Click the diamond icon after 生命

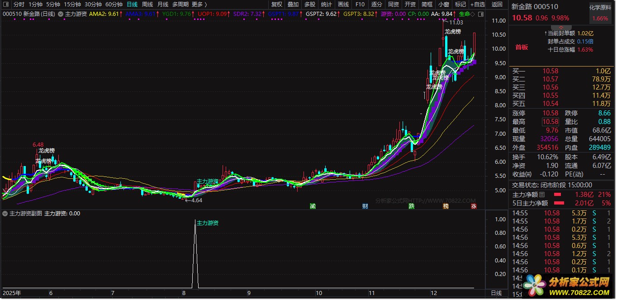(473, 14)
